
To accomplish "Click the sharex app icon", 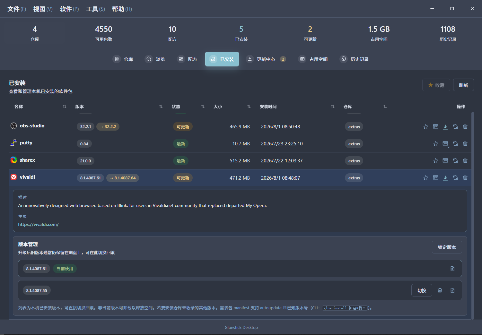I will (13, 160).
